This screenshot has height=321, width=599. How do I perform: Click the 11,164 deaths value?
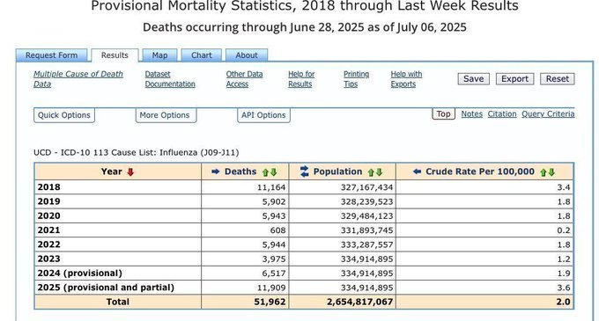[x=271, y=187]
